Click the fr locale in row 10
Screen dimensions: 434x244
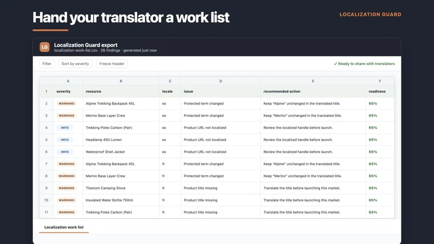pyautogui.click(x=164, y=200)
